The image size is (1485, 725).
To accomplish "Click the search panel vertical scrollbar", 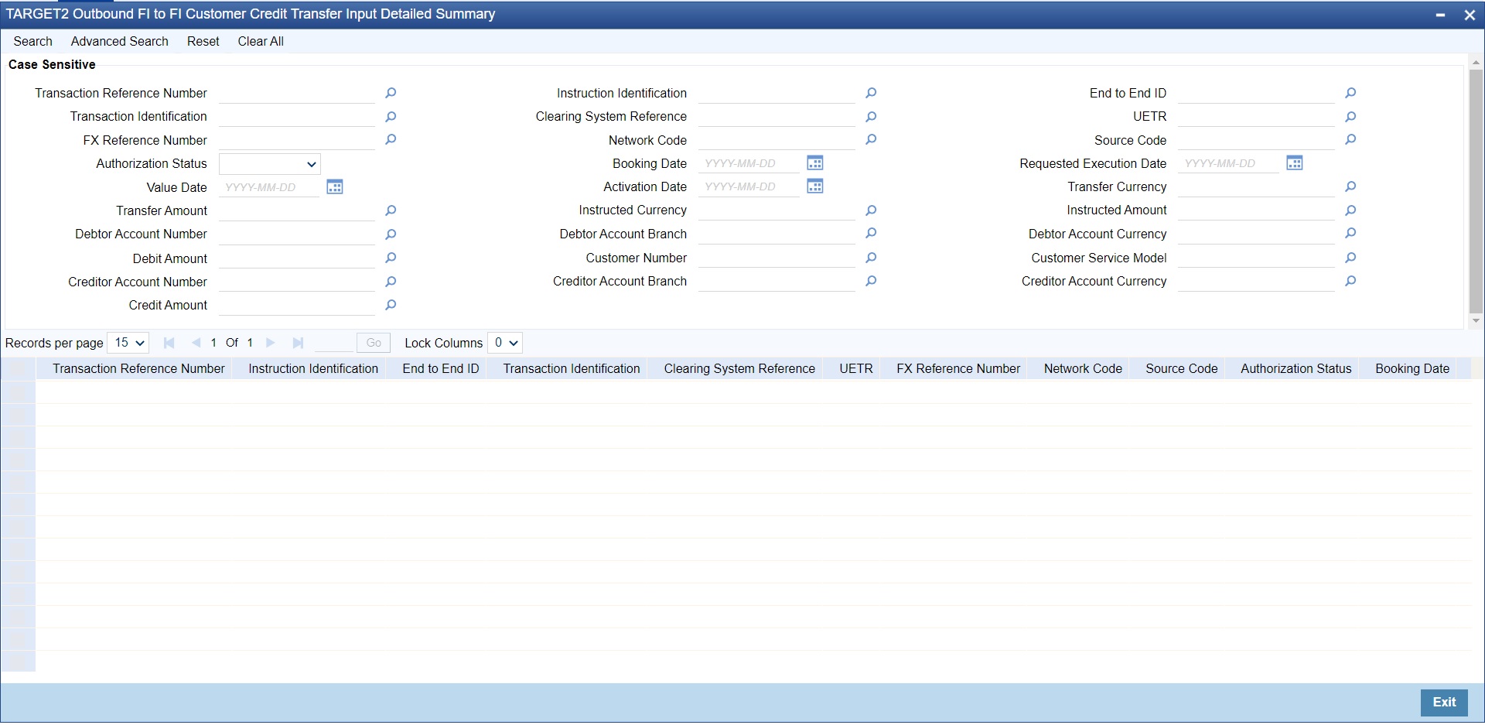I will pos(1476,192).
